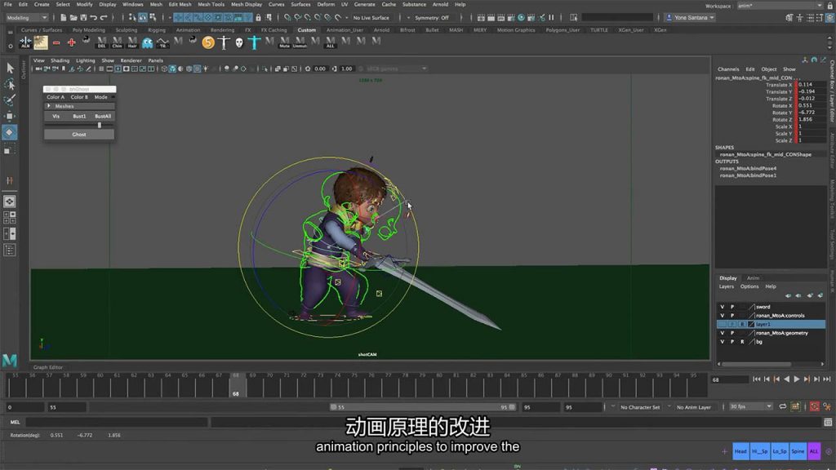Click the Hair shelf button

131,42
